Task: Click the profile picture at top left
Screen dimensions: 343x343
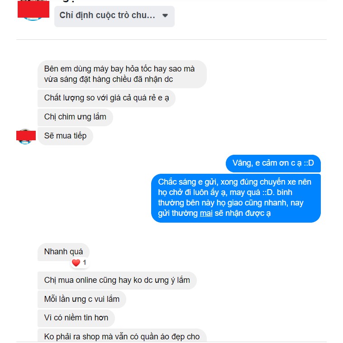Action: click(33, 10)
